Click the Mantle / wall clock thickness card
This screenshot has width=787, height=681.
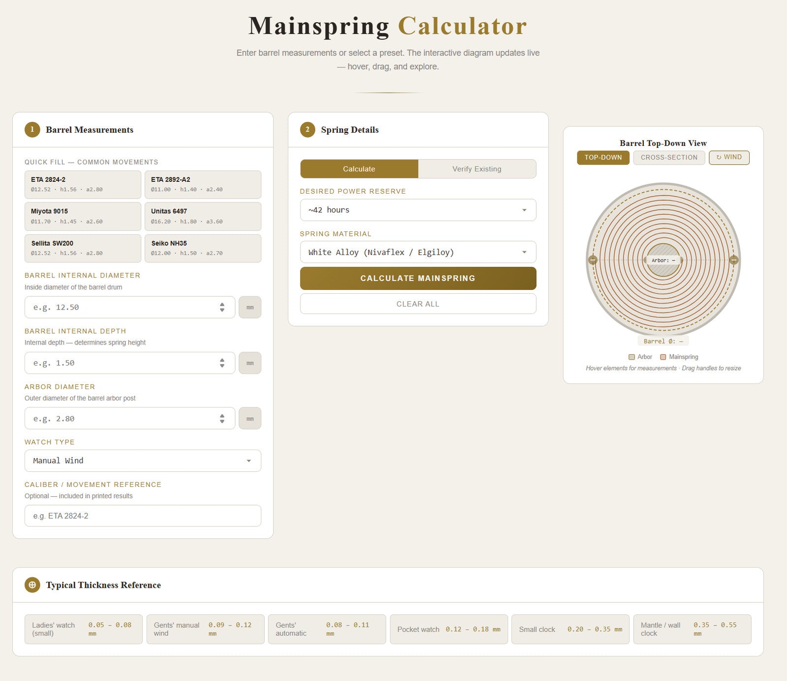693,629
